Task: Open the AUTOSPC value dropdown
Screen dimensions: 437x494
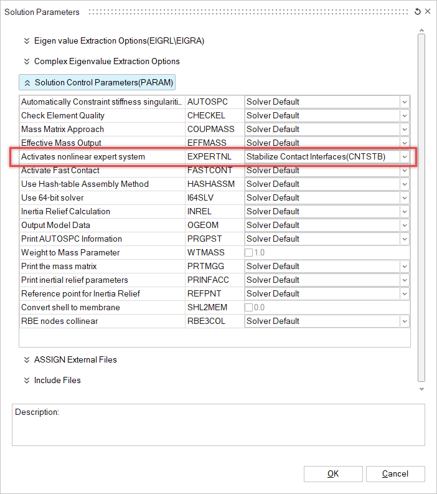Action: [x=404, y=102]
